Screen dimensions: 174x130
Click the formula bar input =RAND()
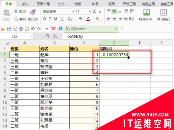pos(118,37)
